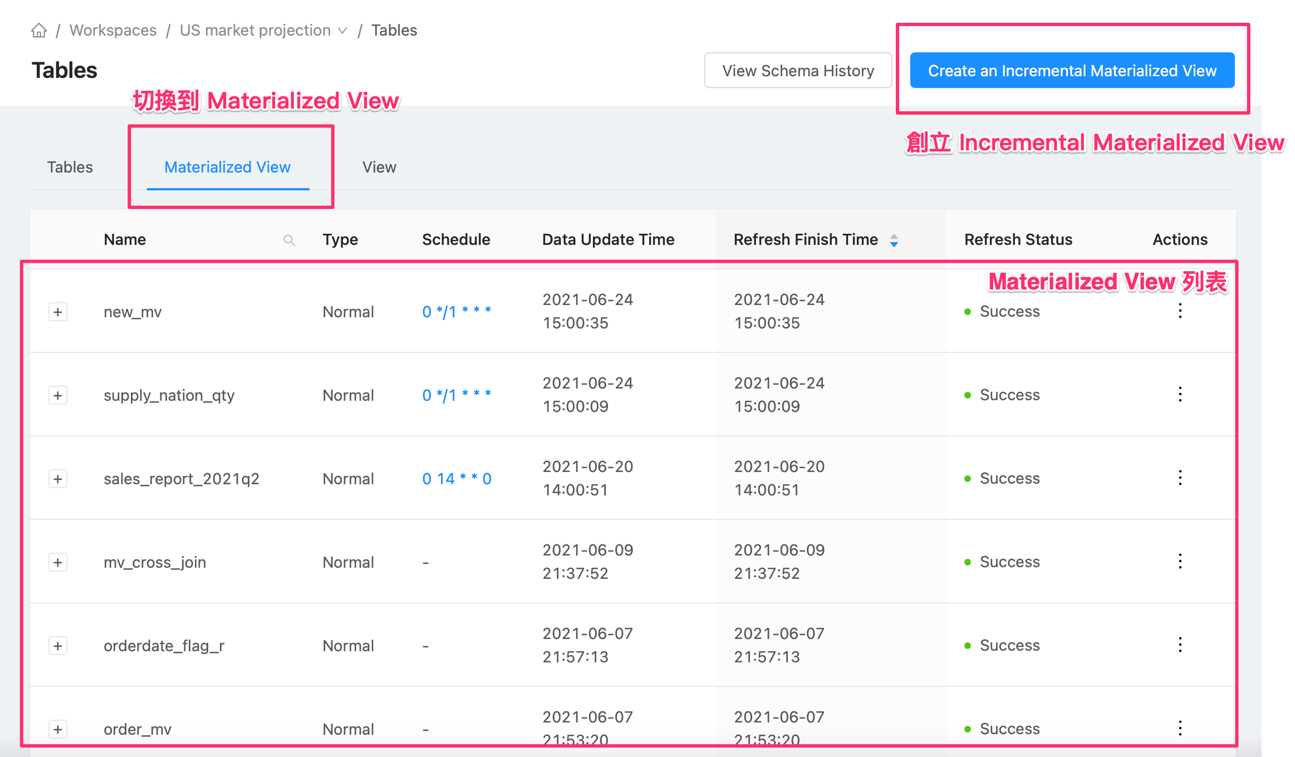Open actions menu for sales_report_2021q2 row
Viewport: 1295px width, 757px height.
tap(1180, 478)
